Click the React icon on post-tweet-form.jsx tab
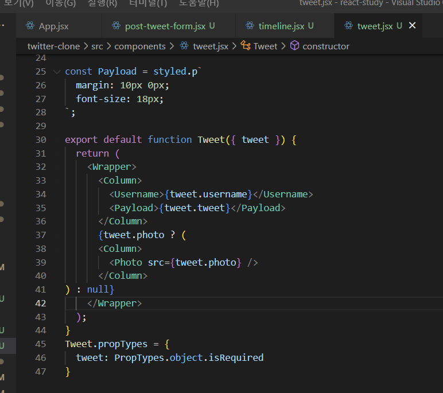The height and width of the screenshot is (393, 443). click(x=116, y=26)
